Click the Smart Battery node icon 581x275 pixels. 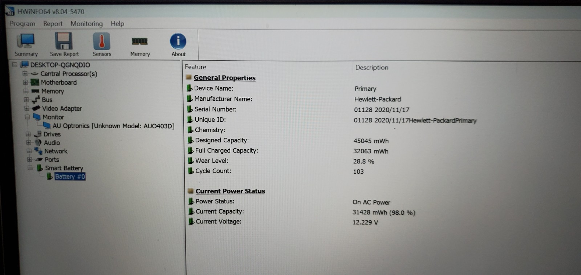click(x=40, y=168)
